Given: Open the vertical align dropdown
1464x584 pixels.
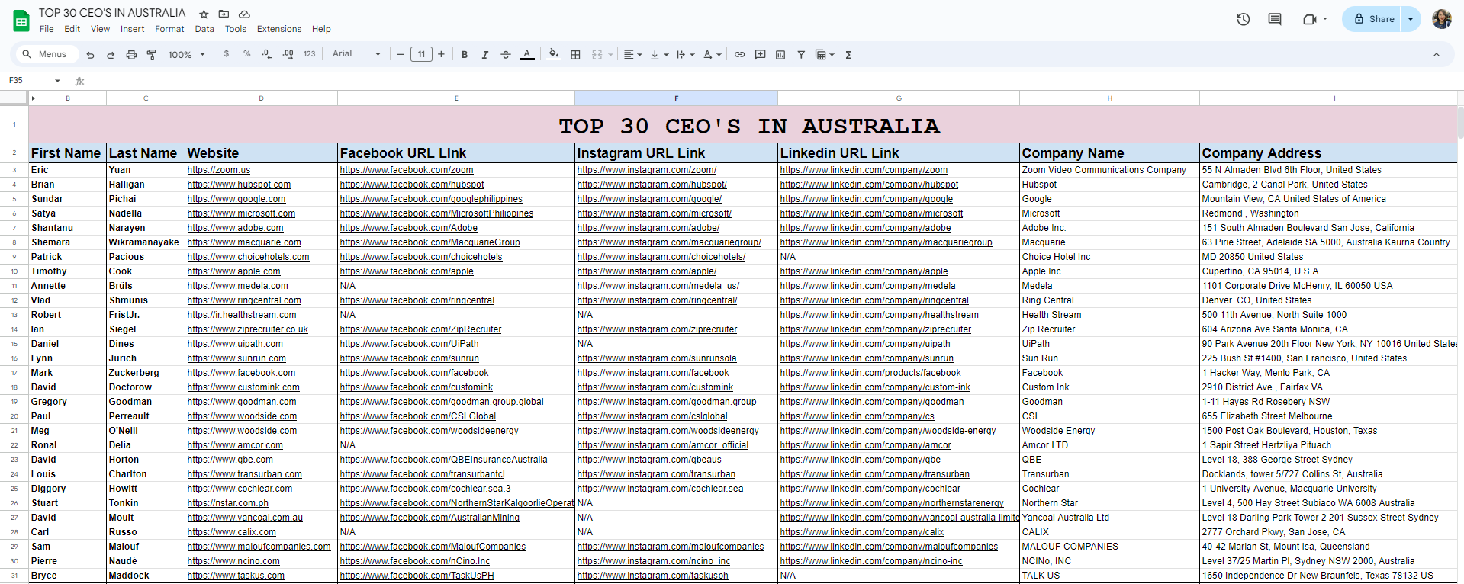Looking at the screenshot, I should [659, 55].
